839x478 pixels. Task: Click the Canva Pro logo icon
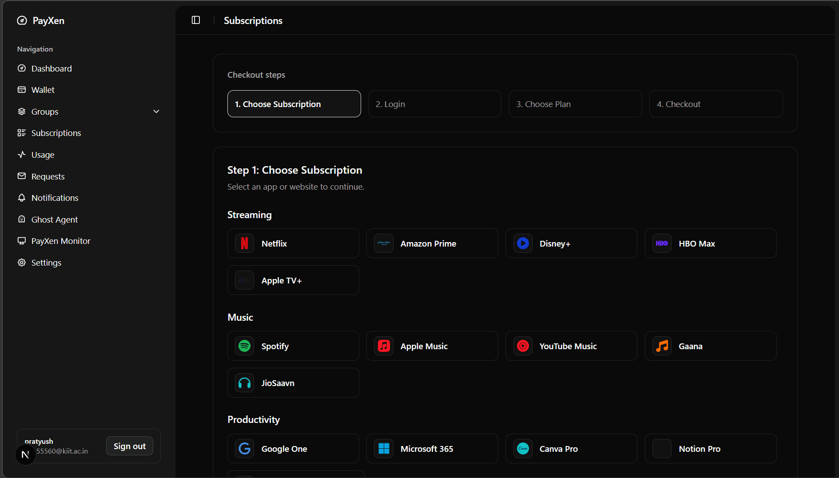523,449
